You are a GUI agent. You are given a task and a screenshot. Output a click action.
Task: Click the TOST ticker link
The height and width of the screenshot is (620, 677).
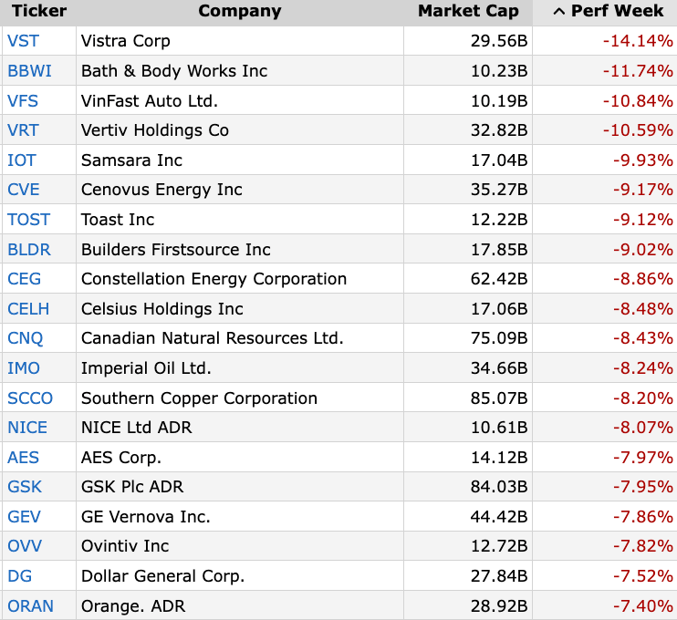28,220
